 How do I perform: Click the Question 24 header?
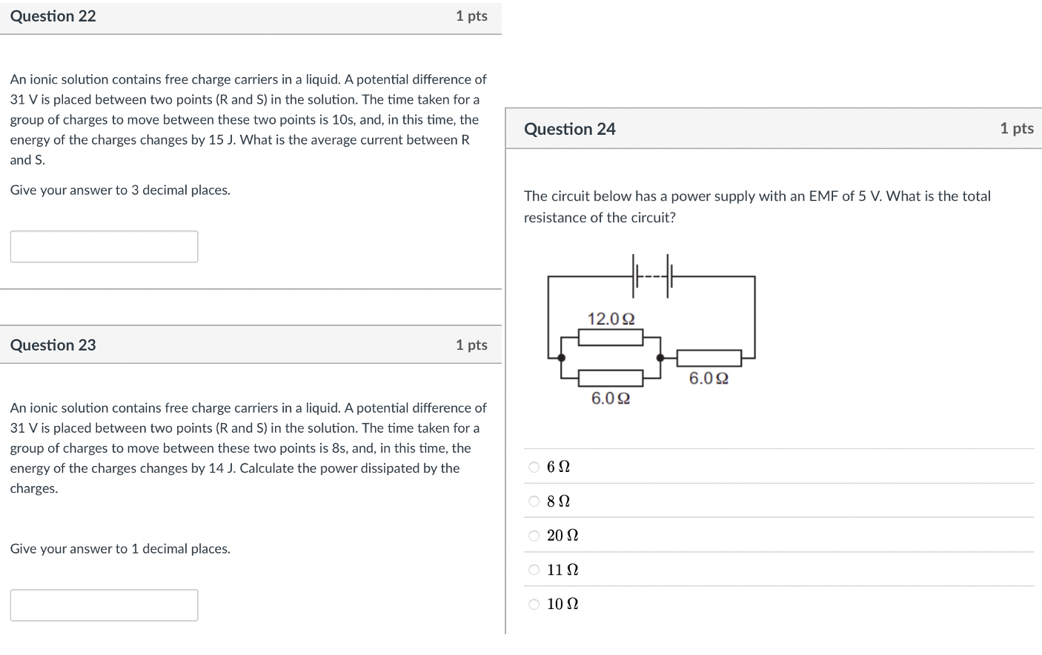tap(570, 128)
